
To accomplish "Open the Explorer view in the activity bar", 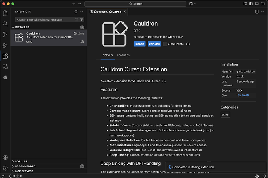I will tap(5, 13).
